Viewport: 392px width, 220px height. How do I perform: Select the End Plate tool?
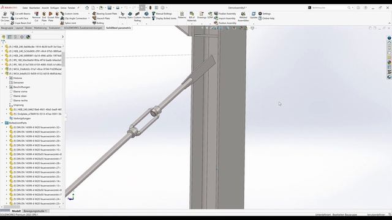pos(44,16)
